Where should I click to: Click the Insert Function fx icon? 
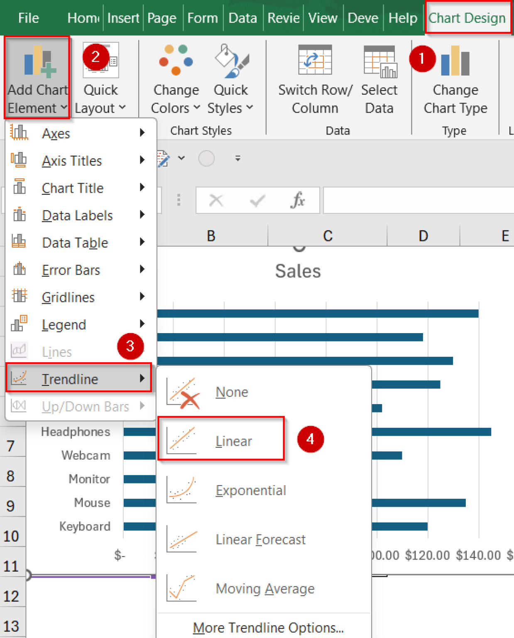(298, 200)
